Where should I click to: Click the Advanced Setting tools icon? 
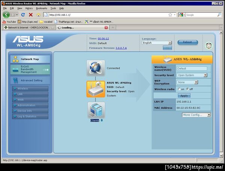pyautogui.click(x=15, y=80)
